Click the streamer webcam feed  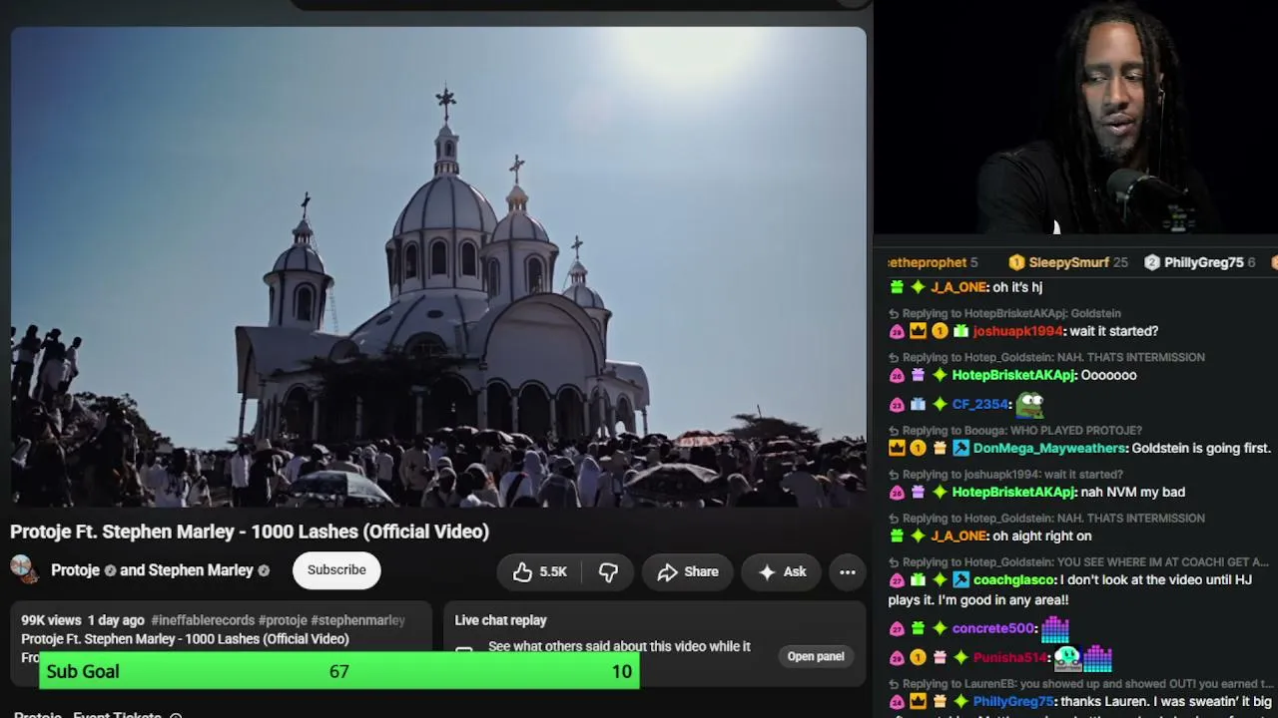point(1075,118)
